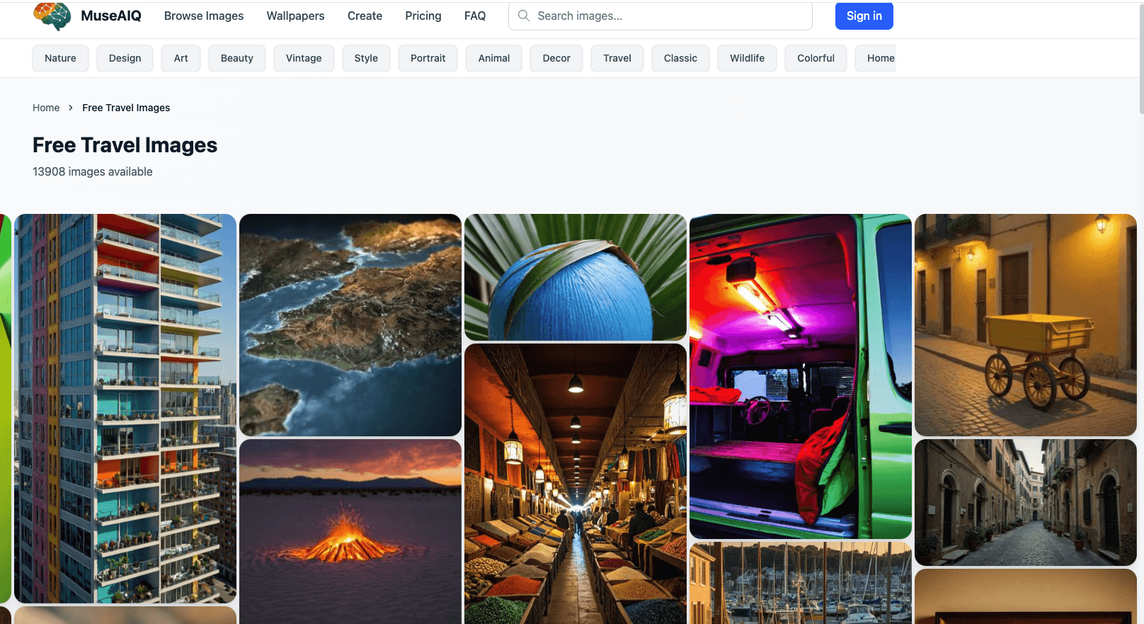The image size is (1144, 624).
Task: View the erupting volcano at sunset image
Action: click(x=350, y=531)
